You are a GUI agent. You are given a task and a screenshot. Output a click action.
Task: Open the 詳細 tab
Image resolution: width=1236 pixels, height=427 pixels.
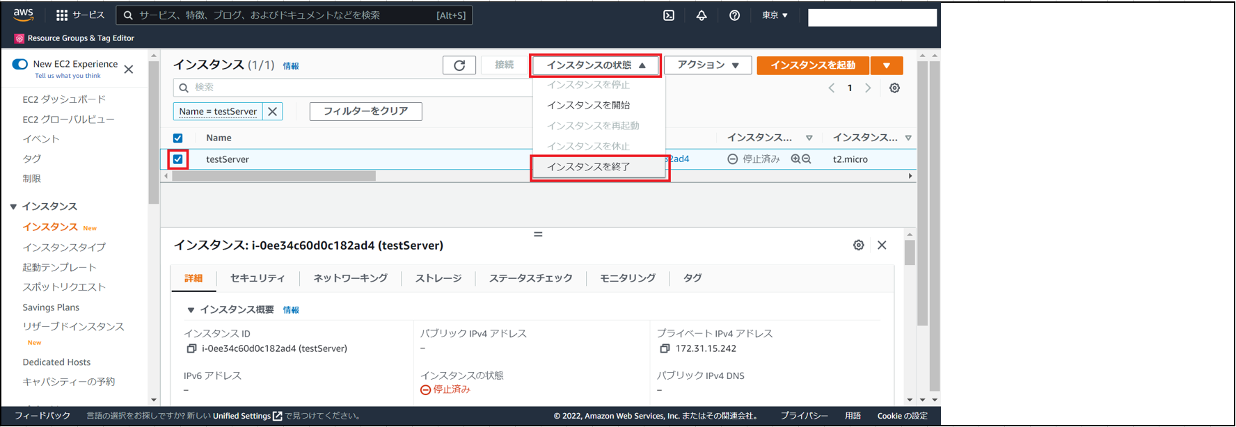193,278
